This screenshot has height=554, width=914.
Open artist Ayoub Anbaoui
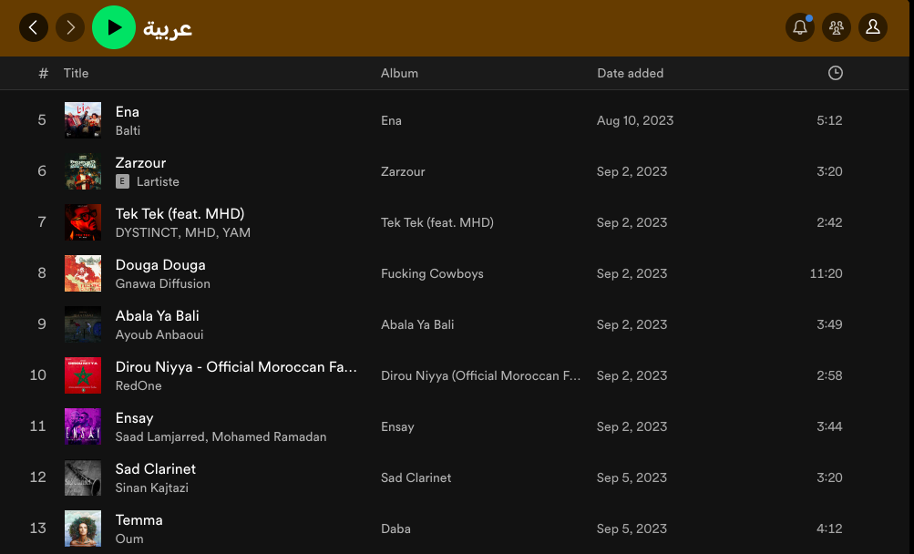click(x=159, y=334)
